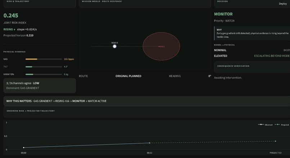Click the NOMINAL model row

tap(252, 50)
